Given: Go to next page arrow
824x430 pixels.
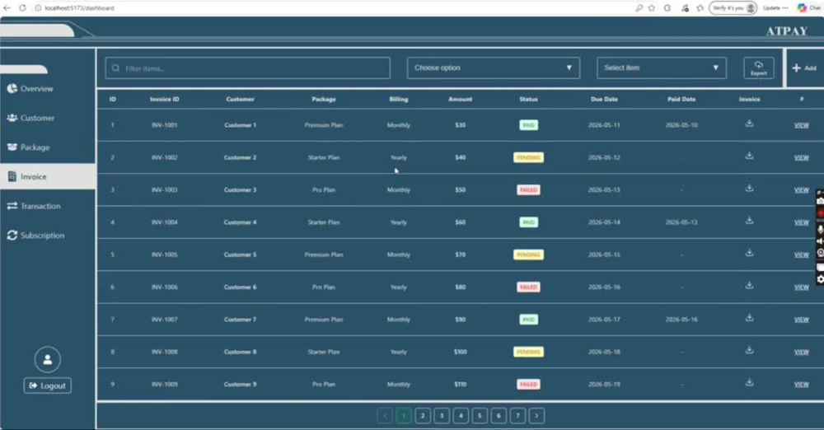Looking at the screenshot, I should click(x=536, y=416).
